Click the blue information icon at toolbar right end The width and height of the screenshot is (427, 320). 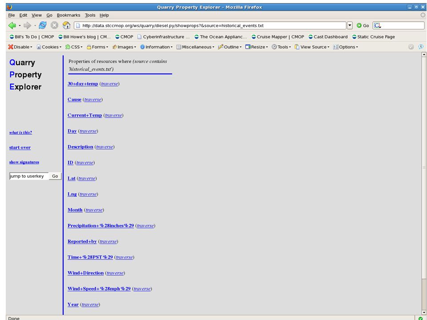click(421, 47)
